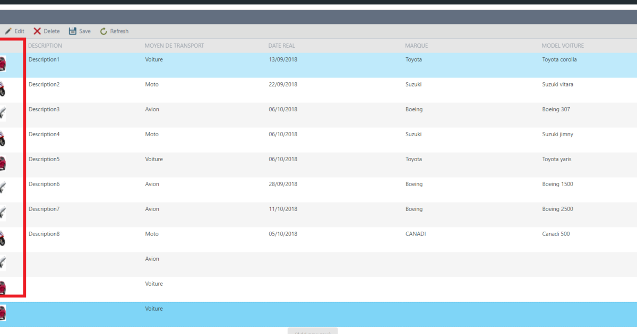The height and width of the screenshot is (334, 637).
Task: Click the Add new row button
Action: click(x=312, y=332)
